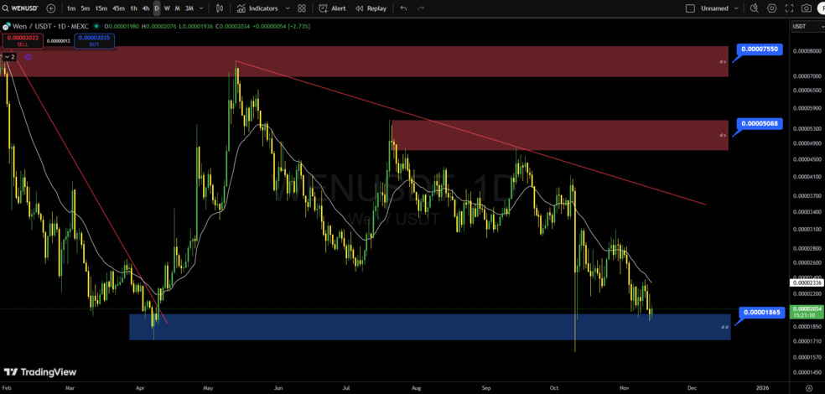Toggle the layout checkbox beside Unnamed
Image resolution: width=825 pixels, height=394 pixels.
(690, 8)
